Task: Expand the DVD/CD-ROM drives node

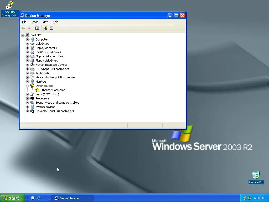Action: click(x=27, y=52)
